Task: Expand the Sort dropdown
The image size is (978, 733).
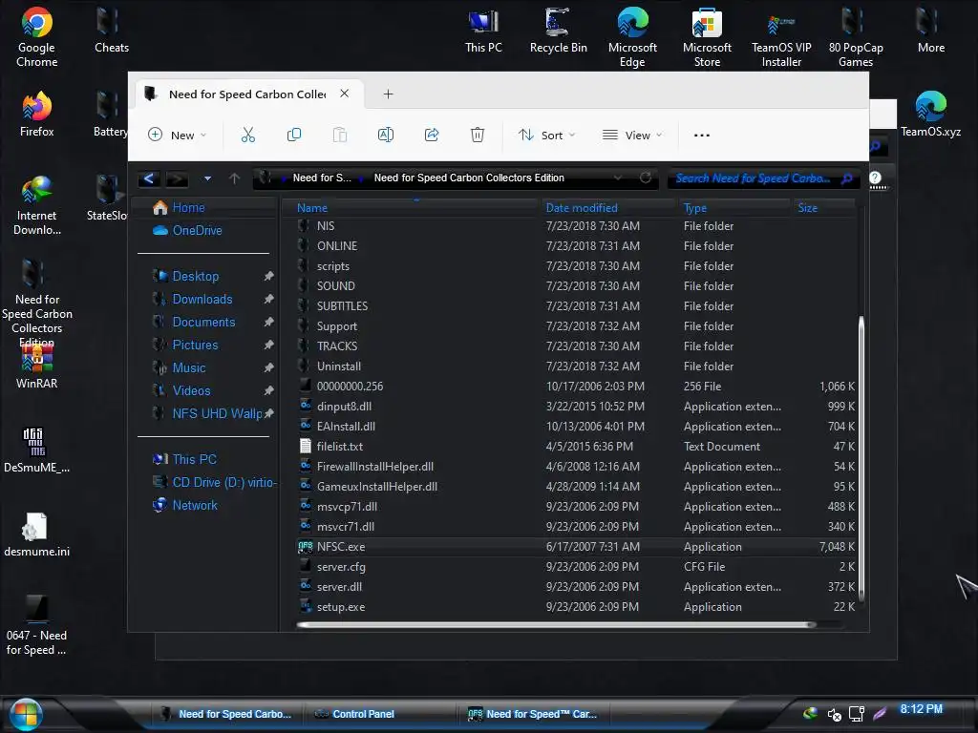Action: coord(547,135)
